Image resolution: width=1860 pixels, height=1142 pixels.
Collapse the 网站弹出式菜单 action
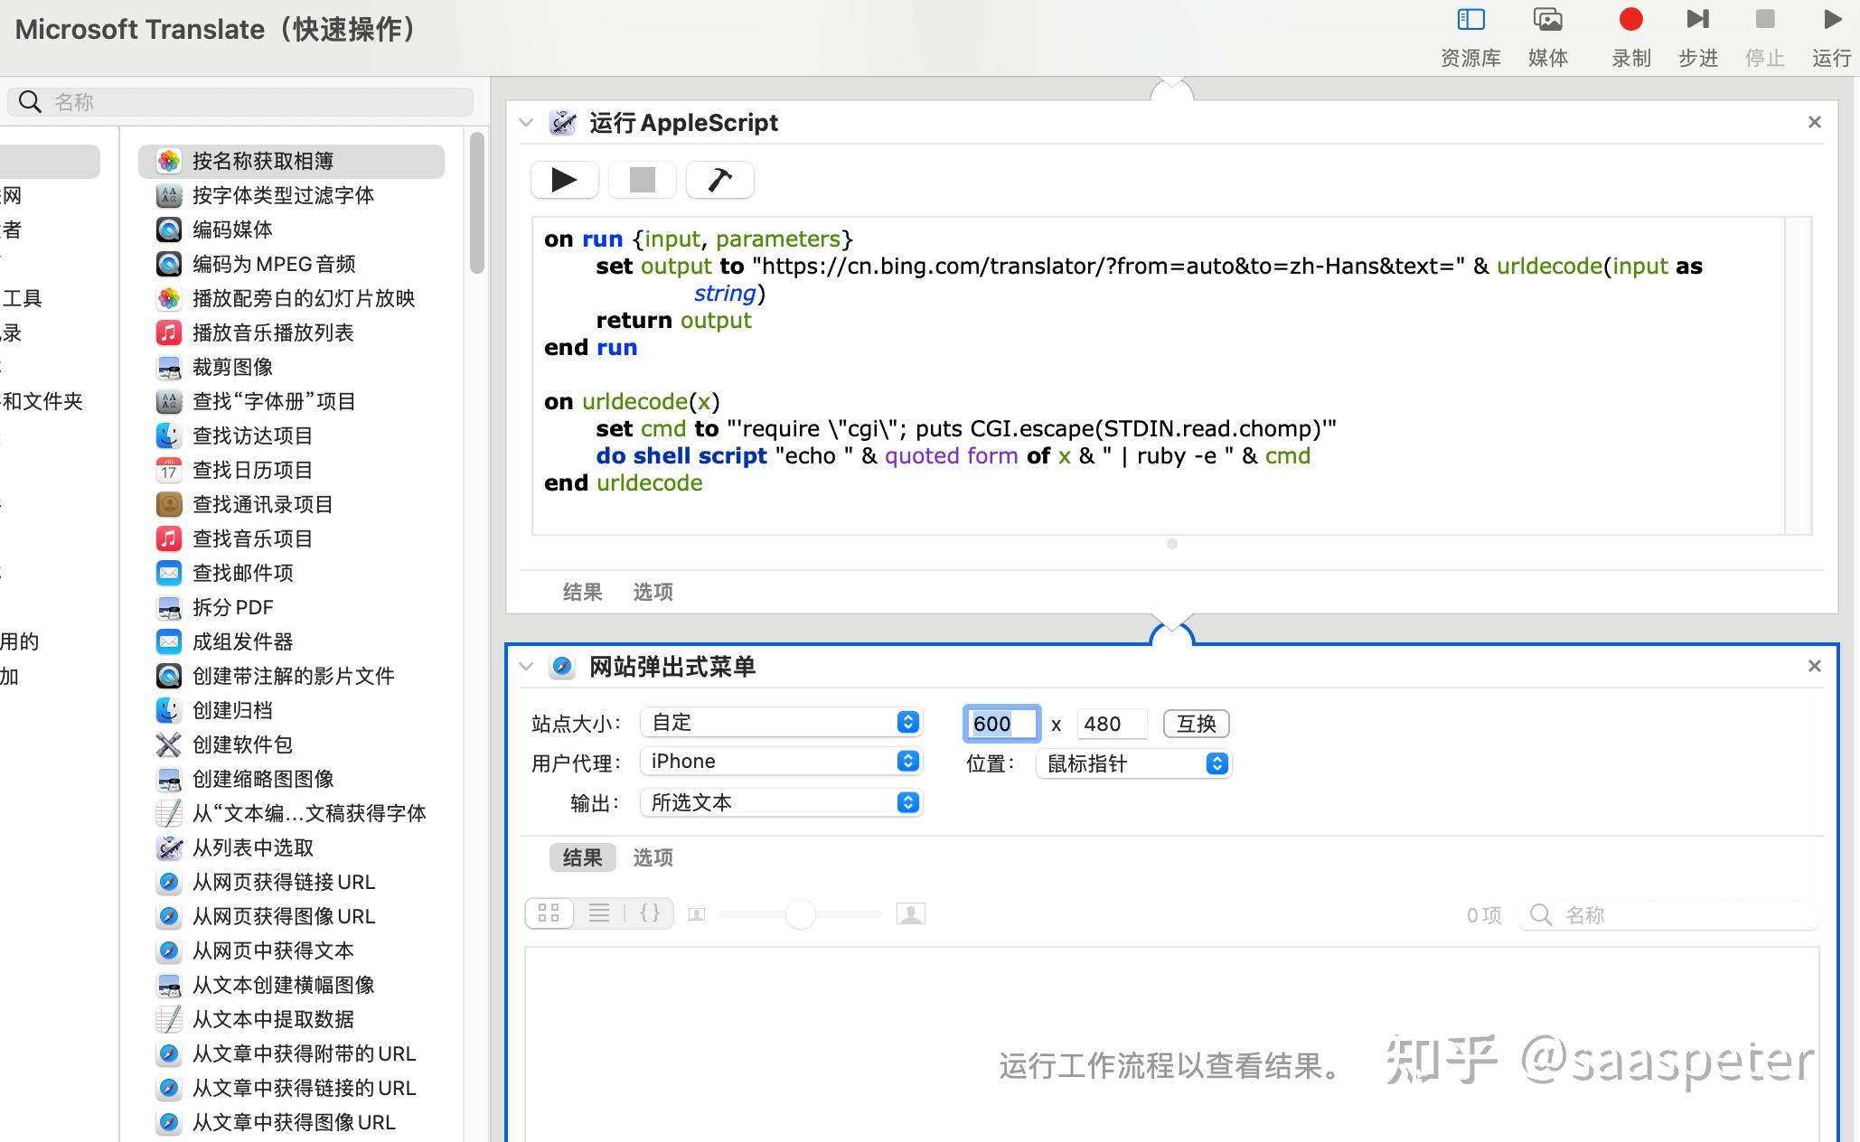[526, 667]
